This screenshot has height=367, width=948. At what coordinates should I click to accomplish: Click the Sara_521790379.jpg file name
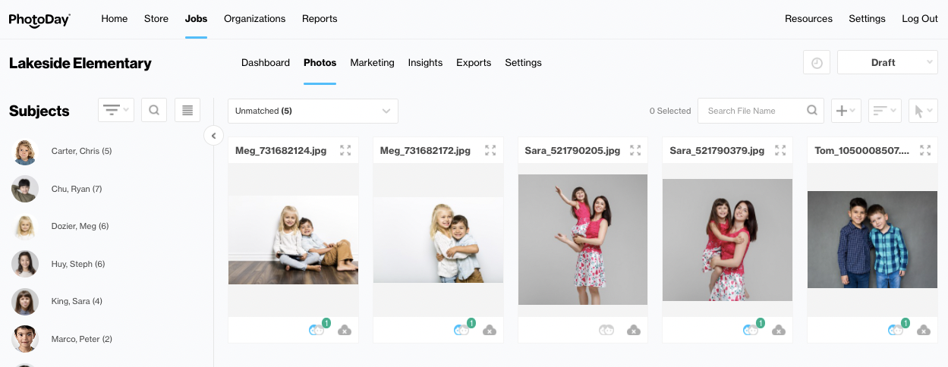(717, 151)
